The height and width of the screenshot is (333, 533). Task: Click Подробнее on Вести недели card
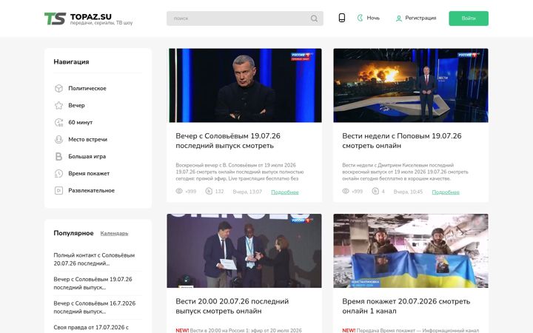tap(446, 192)
